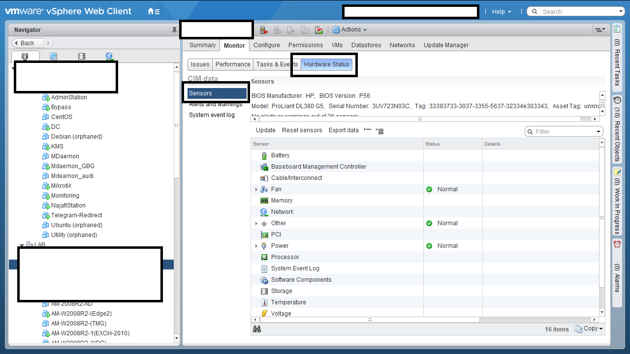Click the Processor sensor icon
This screenshot has width=630, height=354.
(264, 257)
